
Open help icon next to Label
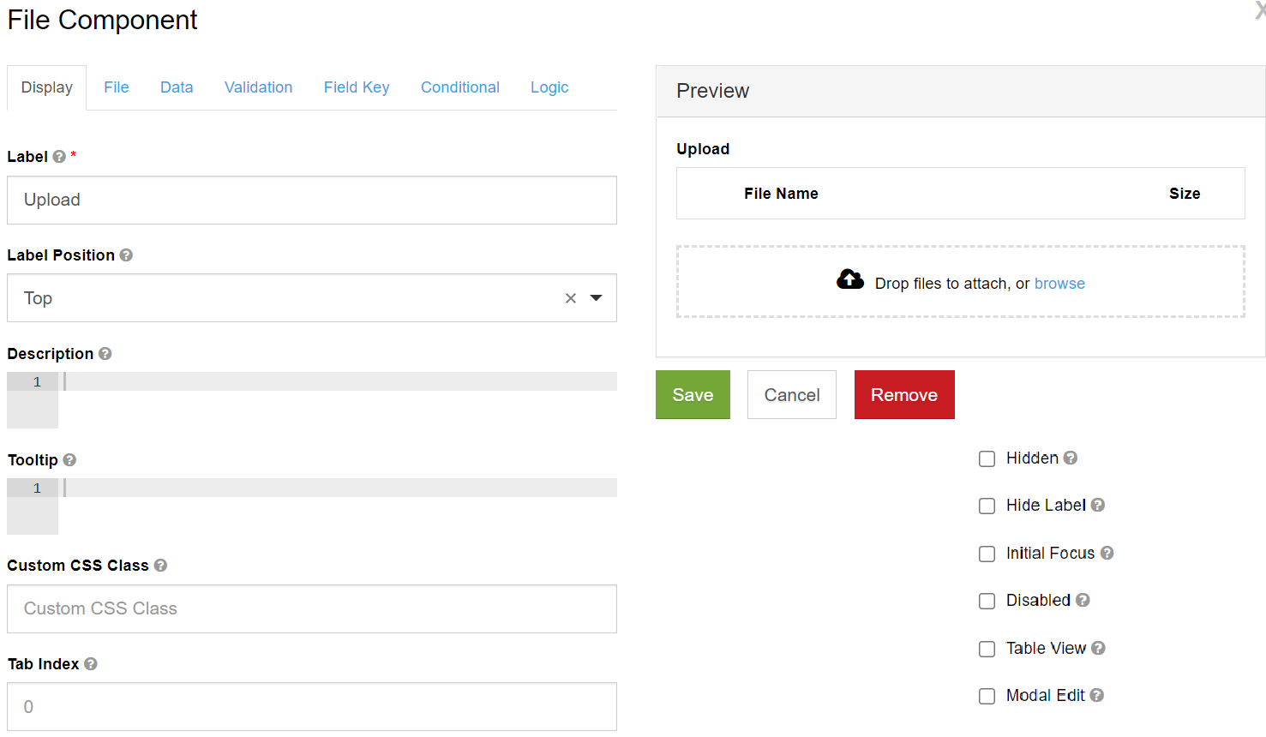[59, 157]
